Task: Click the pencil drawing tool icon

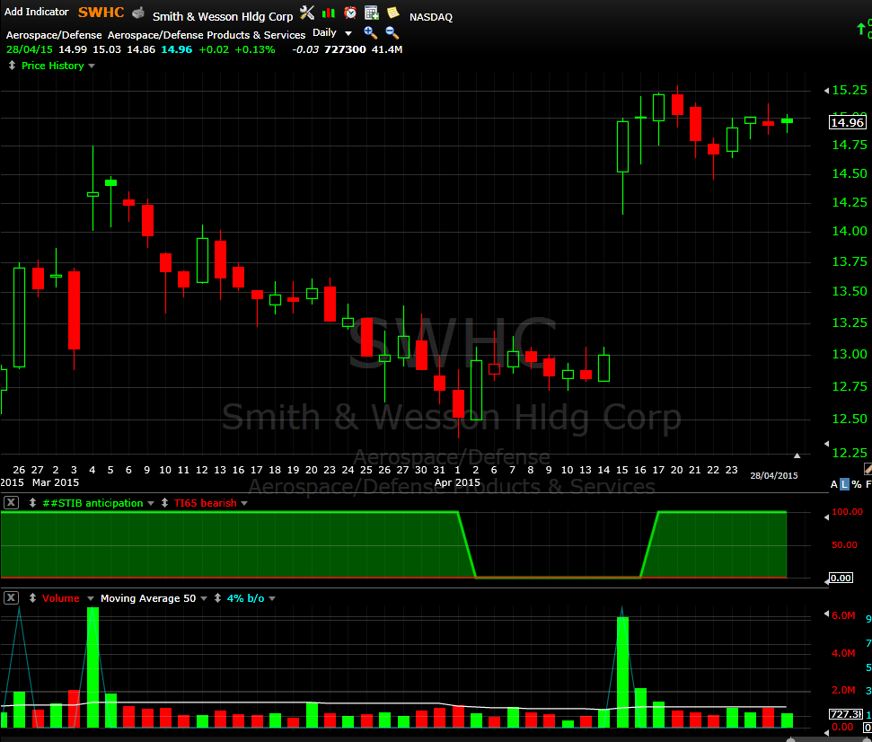Action: pyautogui.click(x=868, y=470)
